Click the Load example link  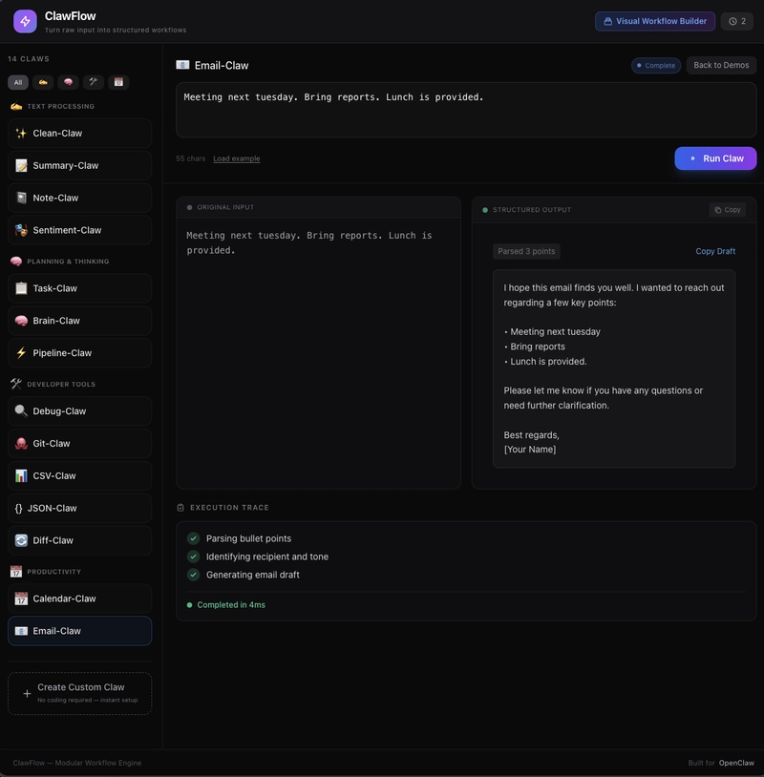(x=237, y=158)
